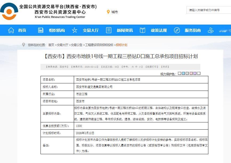Click the 西安市轨道交通集团有限公司 cell
This screenshot has height=163, width=231.
click(141, 87)
